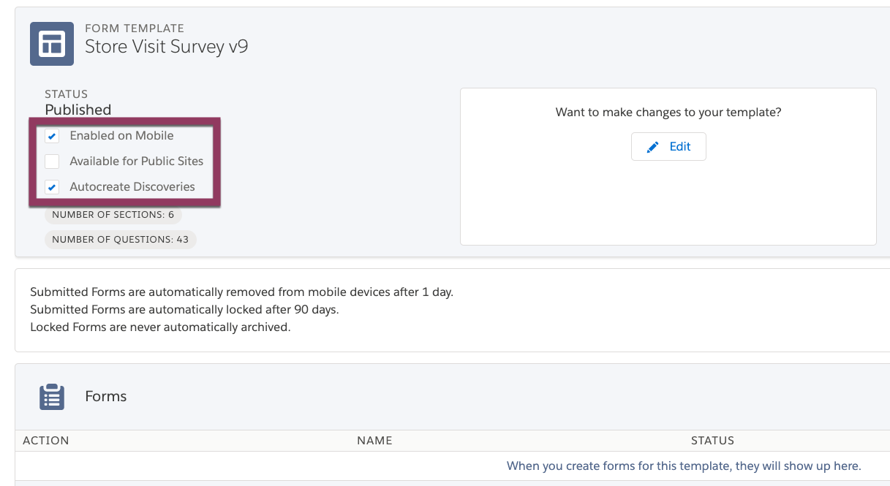Sort by the ACTION column header

point(46,441)
